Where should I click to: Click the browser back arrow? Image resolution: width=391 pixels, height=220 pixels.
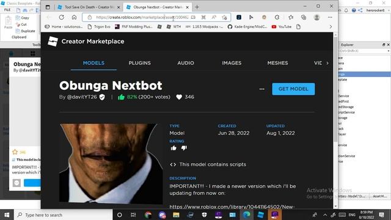49,17
